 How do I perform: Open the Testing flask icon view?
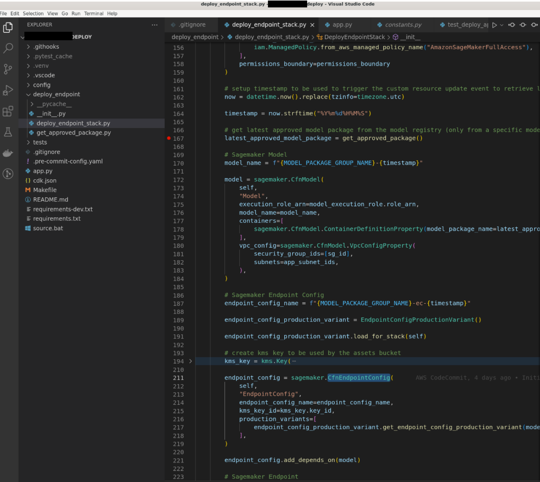(8, 132)
